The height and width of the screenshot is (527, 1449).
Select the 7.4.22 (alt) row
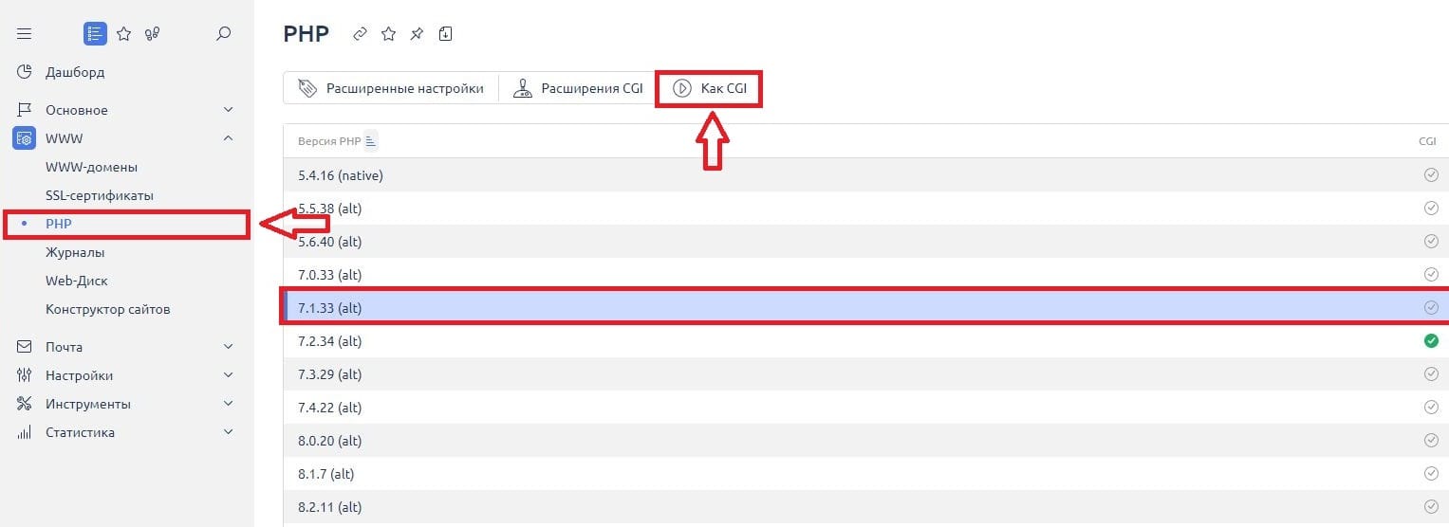[x=865, y=408]
